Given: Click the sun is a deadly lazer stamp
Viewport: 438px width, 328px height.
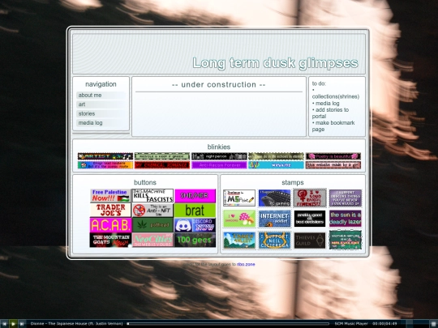Looking at the screenshot, I should click(346, 219).
